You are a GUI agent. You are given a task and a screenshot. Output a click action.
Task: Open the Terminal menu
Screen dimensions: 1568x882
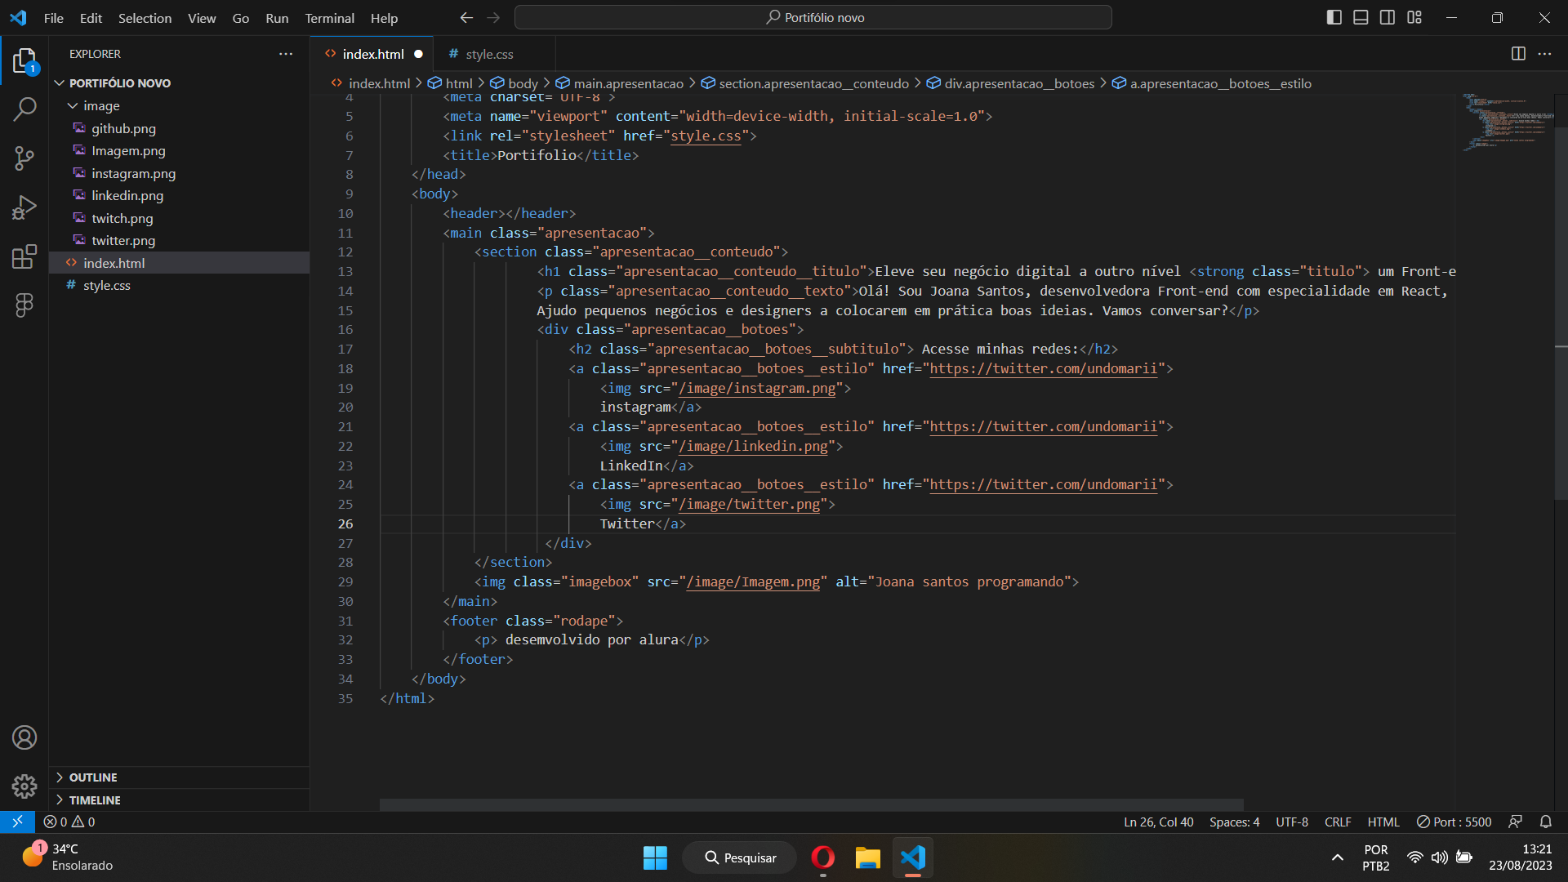coord(329,18)
